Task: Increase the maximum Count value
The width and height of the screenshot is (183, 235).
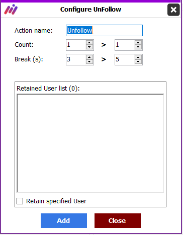Action: [138, 43]
